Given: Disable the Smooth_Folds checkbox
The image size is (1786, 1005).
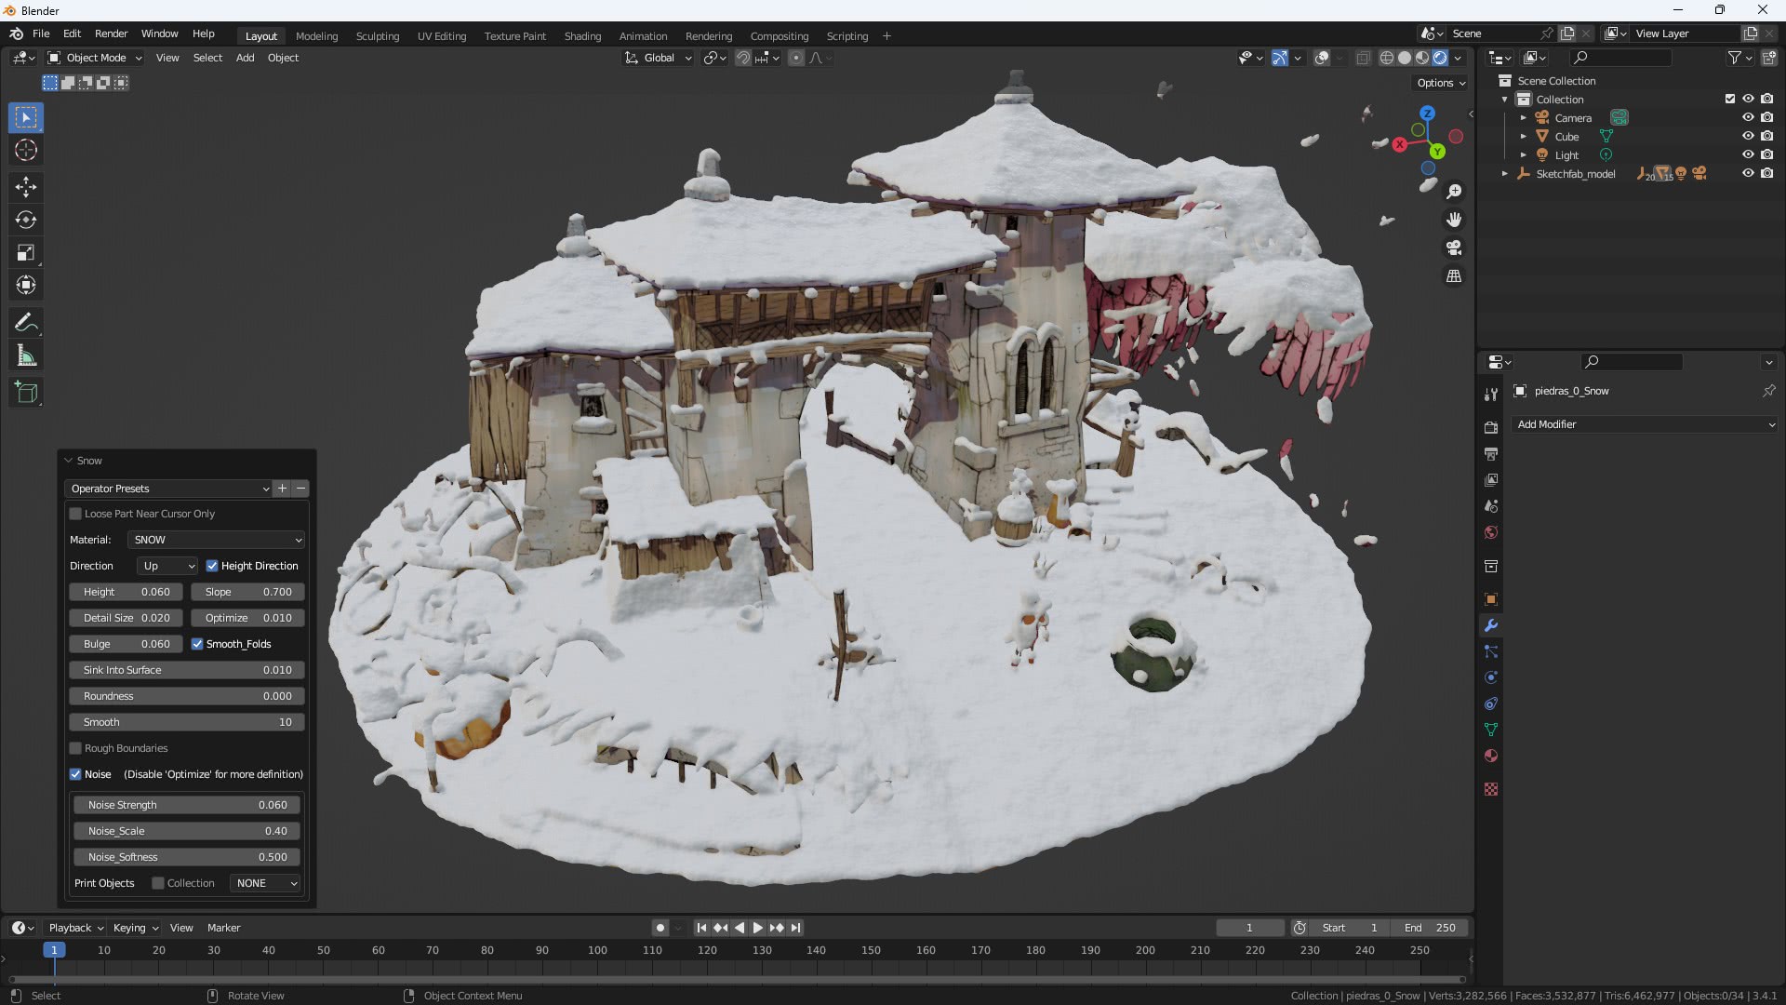Looking at the screenshot, I should click(x=197, y=644).
